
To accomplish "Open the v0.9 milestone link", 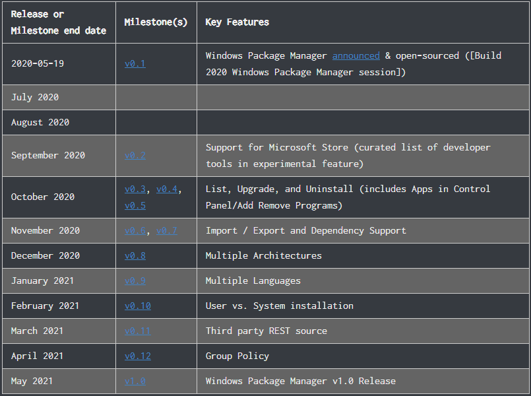I will click(135, 280).
